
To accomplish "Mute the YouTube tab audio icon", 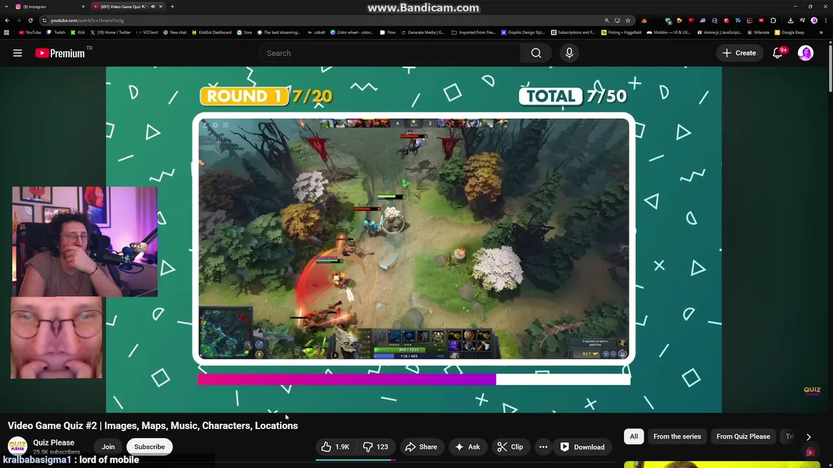I will pos(153,6).
